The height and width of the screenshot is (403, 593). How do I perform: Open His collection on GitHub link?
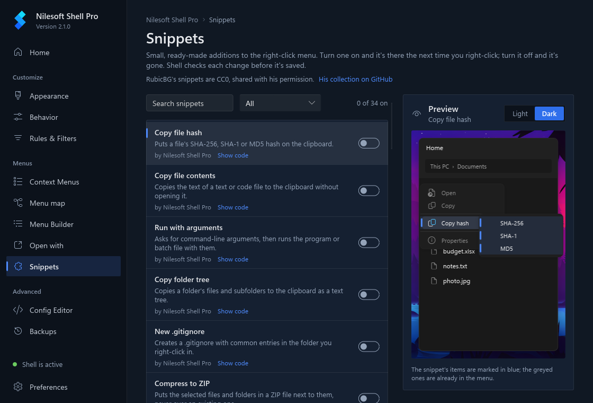coord(355,79)
